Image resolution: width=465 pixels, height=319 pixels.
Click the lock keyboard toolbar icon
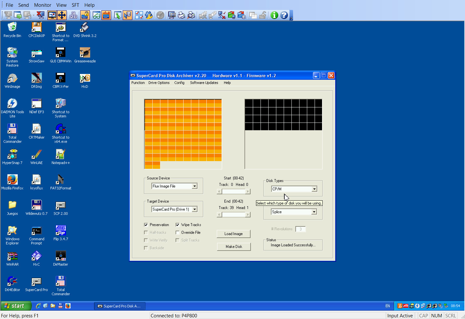(x=85, y=15)
